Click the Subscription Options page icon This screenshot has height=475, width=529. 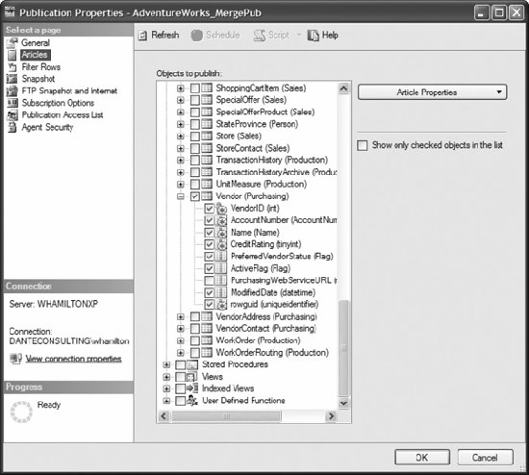13,103
